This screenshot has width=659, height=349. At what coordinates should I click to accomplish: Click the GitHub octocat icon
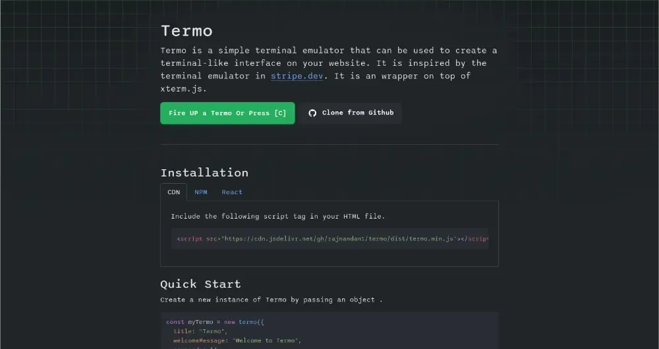coord(312,113)
